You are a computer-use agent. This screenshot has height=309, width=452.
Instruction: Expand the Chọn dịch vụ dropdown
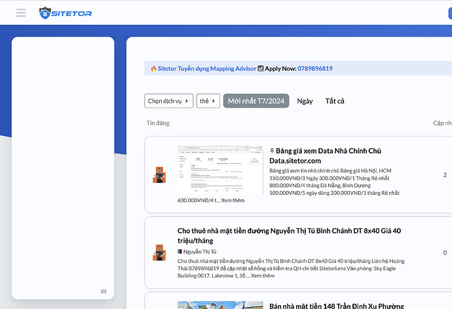coord(168,101)
